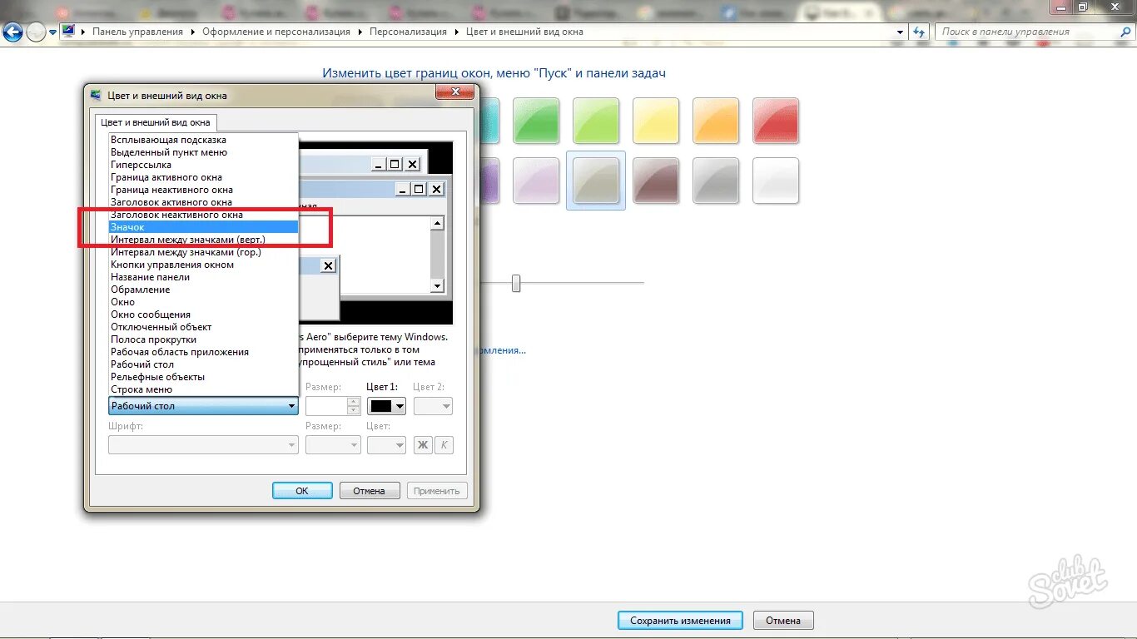Close the 'Цвет и внешний вид окна' dialog
This screenshot has width=1137, height=639.
point(454,92)
